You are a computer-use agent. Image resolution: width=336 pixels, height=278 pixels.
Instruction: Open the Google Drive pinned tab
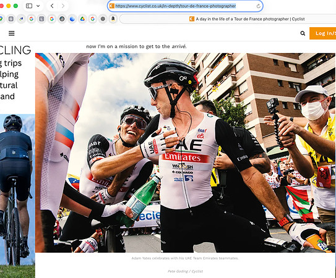pyautogui.click(x=82, y=19)
